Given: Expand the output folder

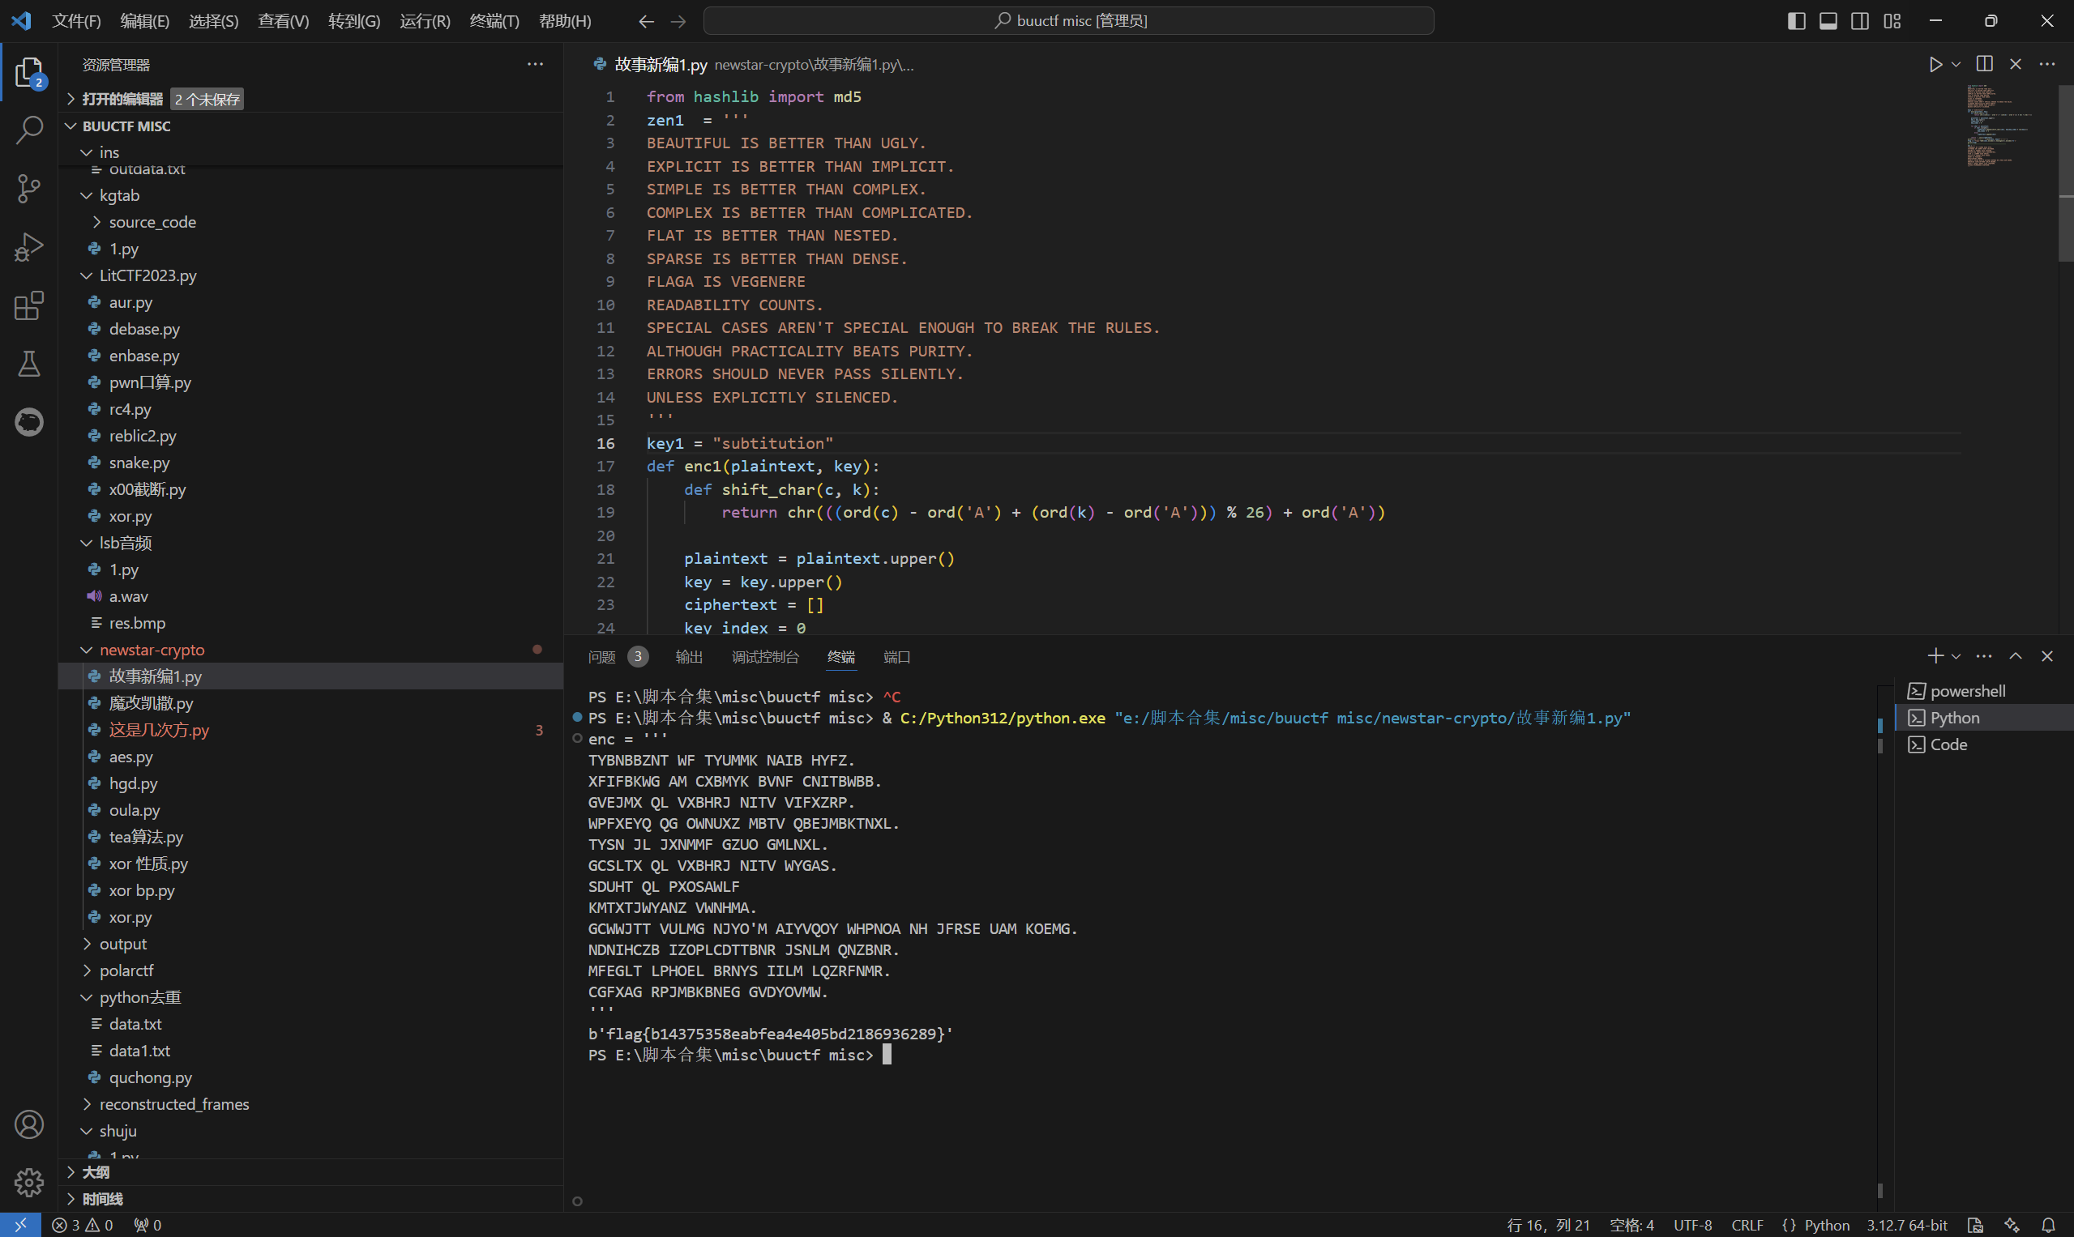Looking at the screenshot, I should [86, 944].
